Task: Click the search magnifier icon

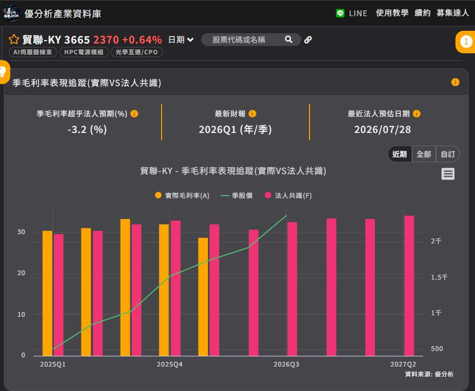Action: click(x=289, y=40)
